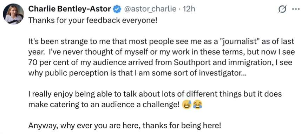Screen dimensions: 301x134
Task: Open the @astor_charlie handle link
Action: (150, 9)
